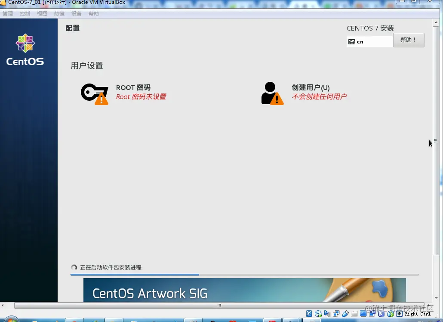Click the '配置' page heading

click(x=73, y=28)
